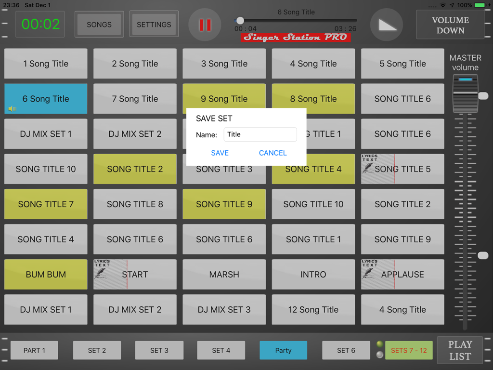
Task: Open the PLAY LIST panel
Action: pos(460,350)
